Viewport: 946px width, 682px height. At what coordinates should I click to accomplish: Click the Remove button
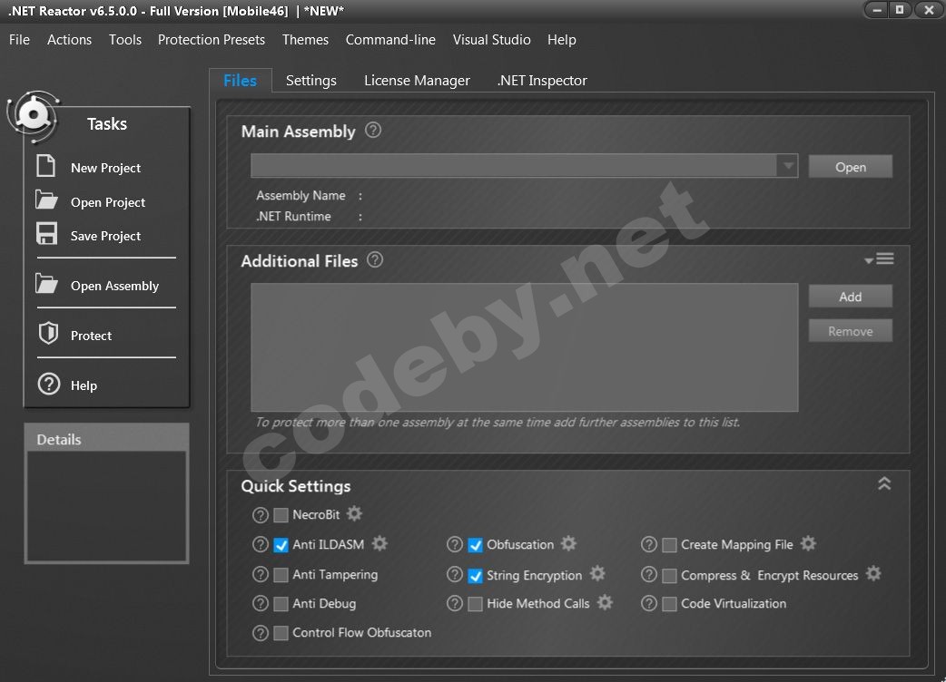(850, 331)
